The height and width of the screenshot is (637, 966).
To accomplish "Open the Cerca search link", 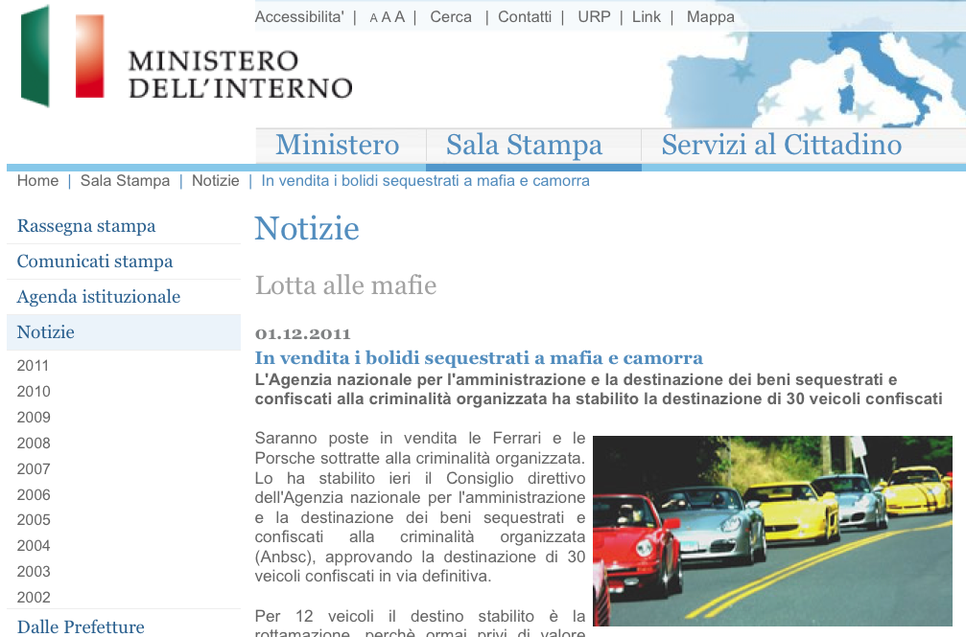I will (x=451, y=16).
